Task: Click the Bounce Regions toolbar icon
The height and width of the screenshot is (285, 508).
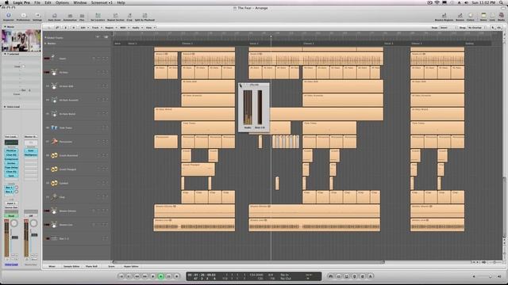Action: coord(444,16)
